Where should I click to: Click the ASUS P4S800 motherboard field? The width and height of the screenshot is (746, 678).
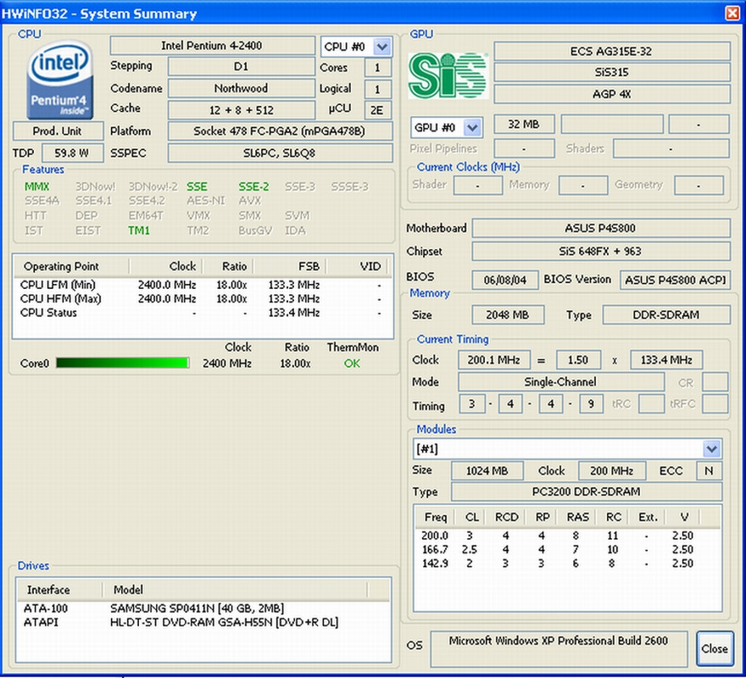pyautogui.click(x=600, y=228)
